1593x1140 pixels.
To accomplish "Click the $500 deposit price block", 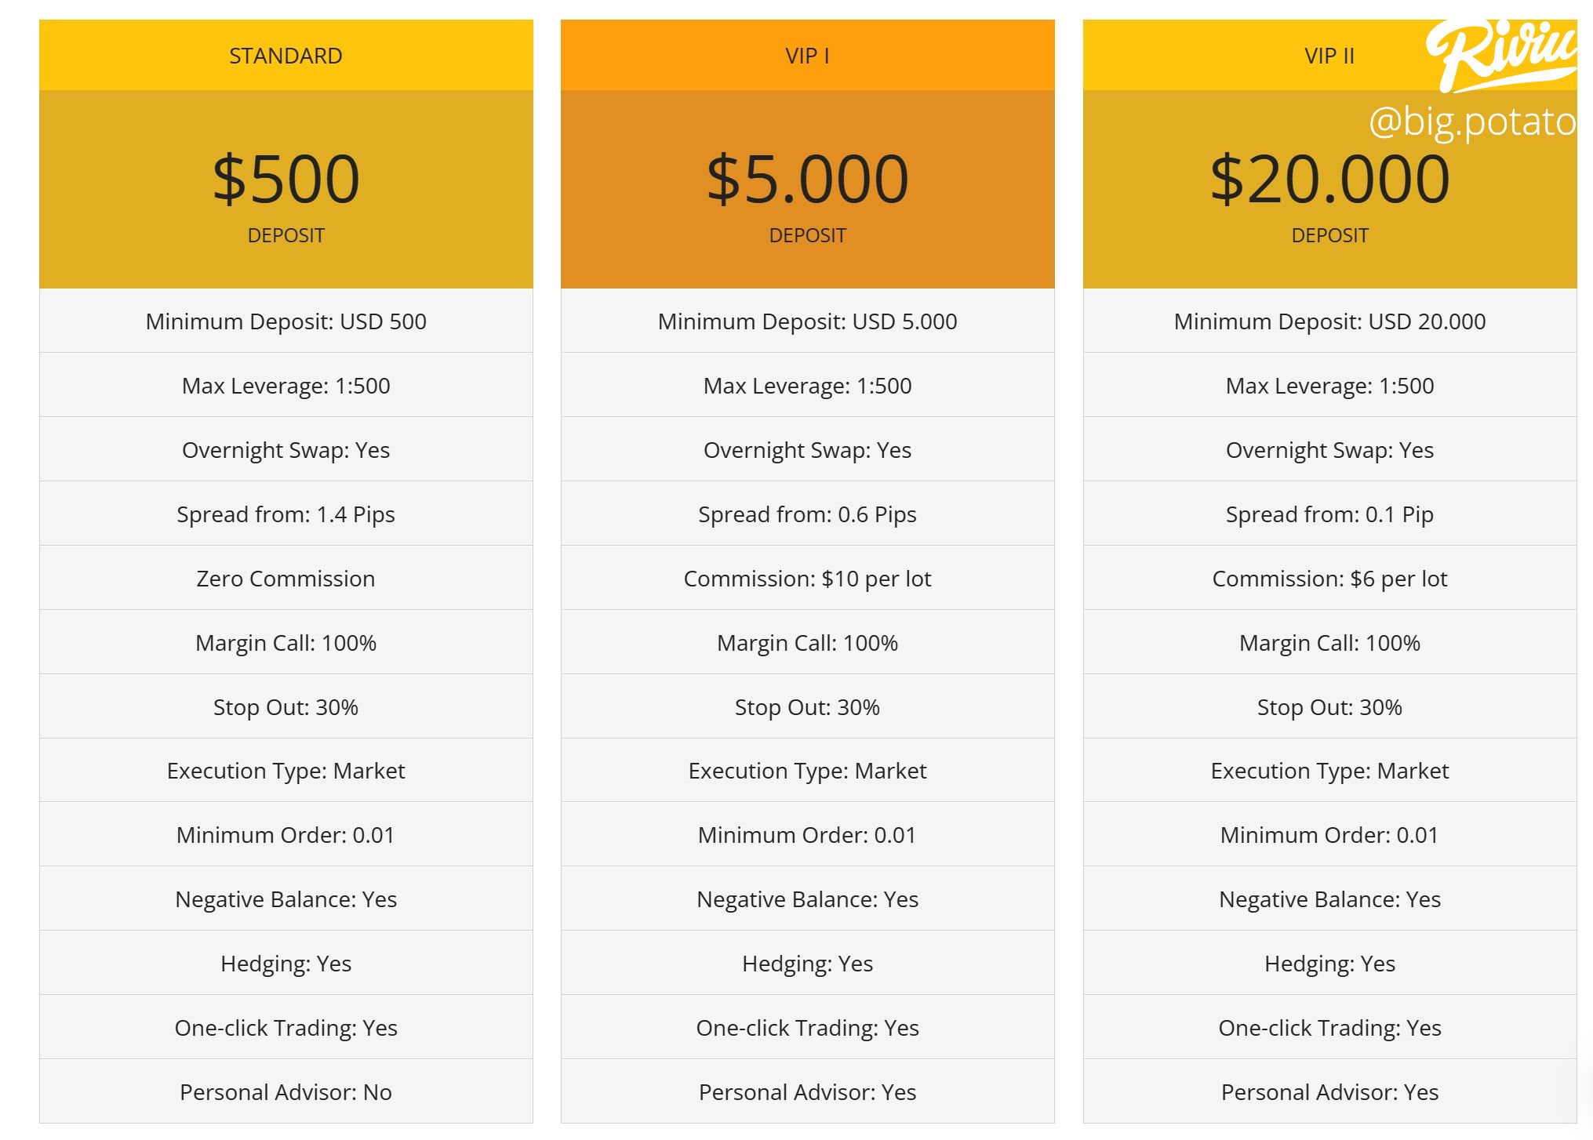I will point(286,180).
